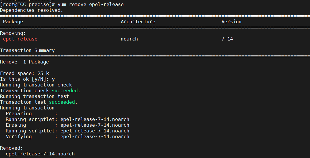
Task: Click the "Transaction Summary" heading
Action: click(27, 50)
